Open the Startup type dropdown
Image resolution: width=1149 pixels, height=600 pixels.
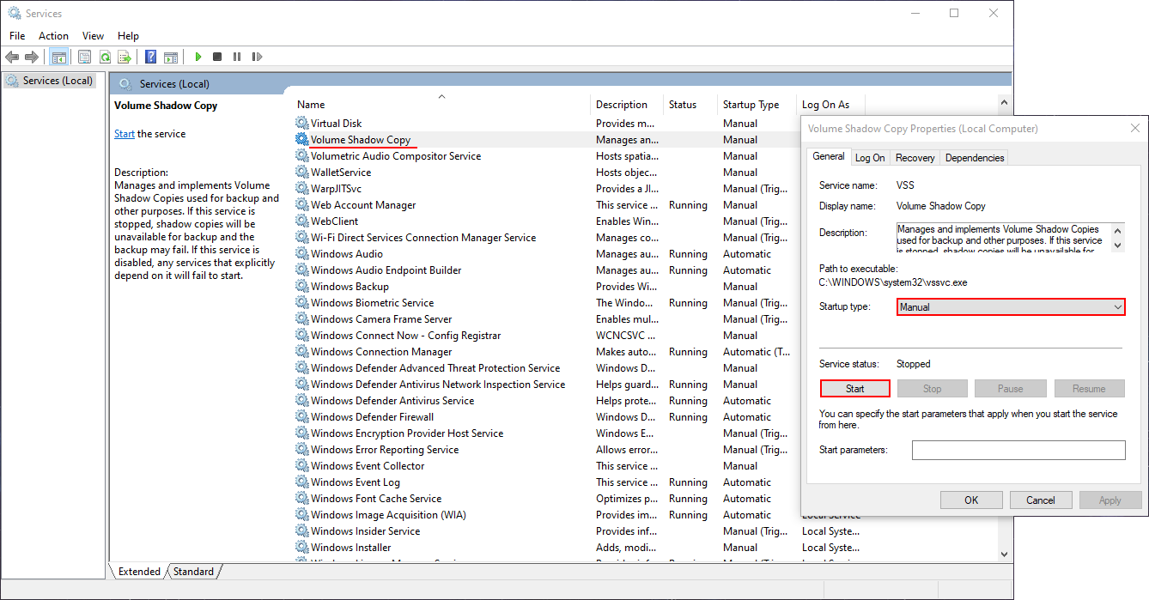click(x=1011, y=307)
